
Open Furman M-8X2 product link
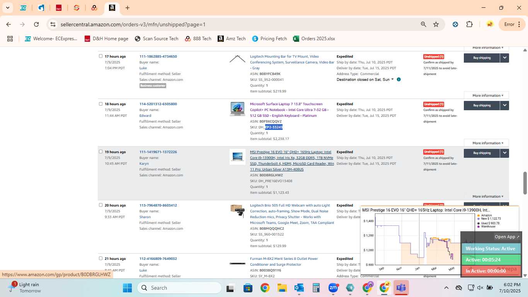[284, 261]
